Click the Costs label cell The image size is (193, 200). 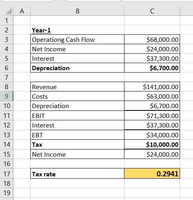77,96
